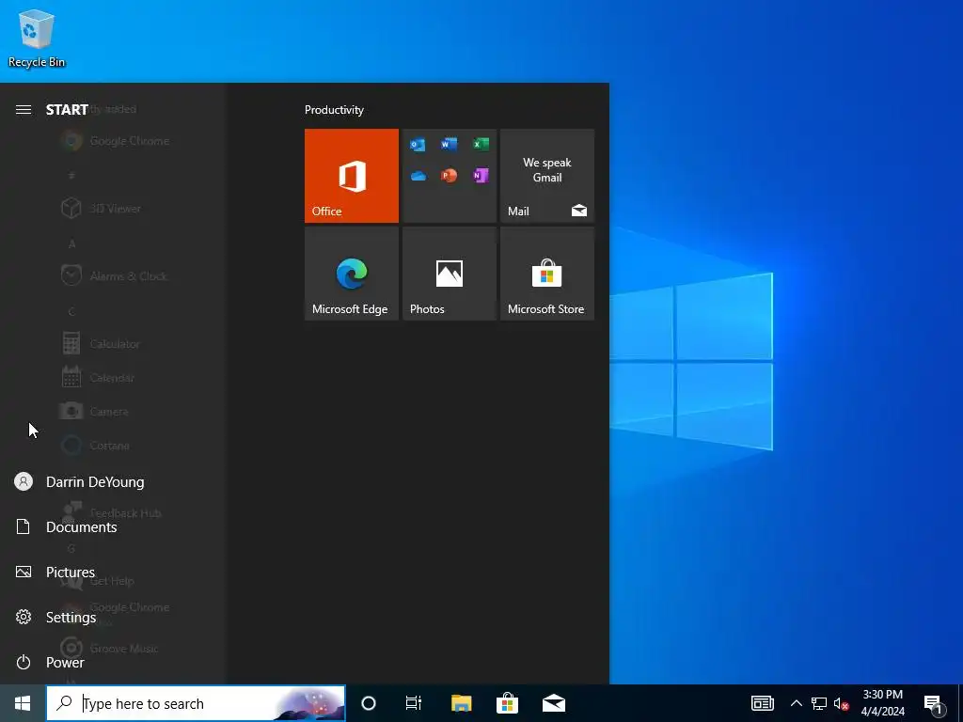
Task: Open Cortana from the taskbar
Action: 369,703
